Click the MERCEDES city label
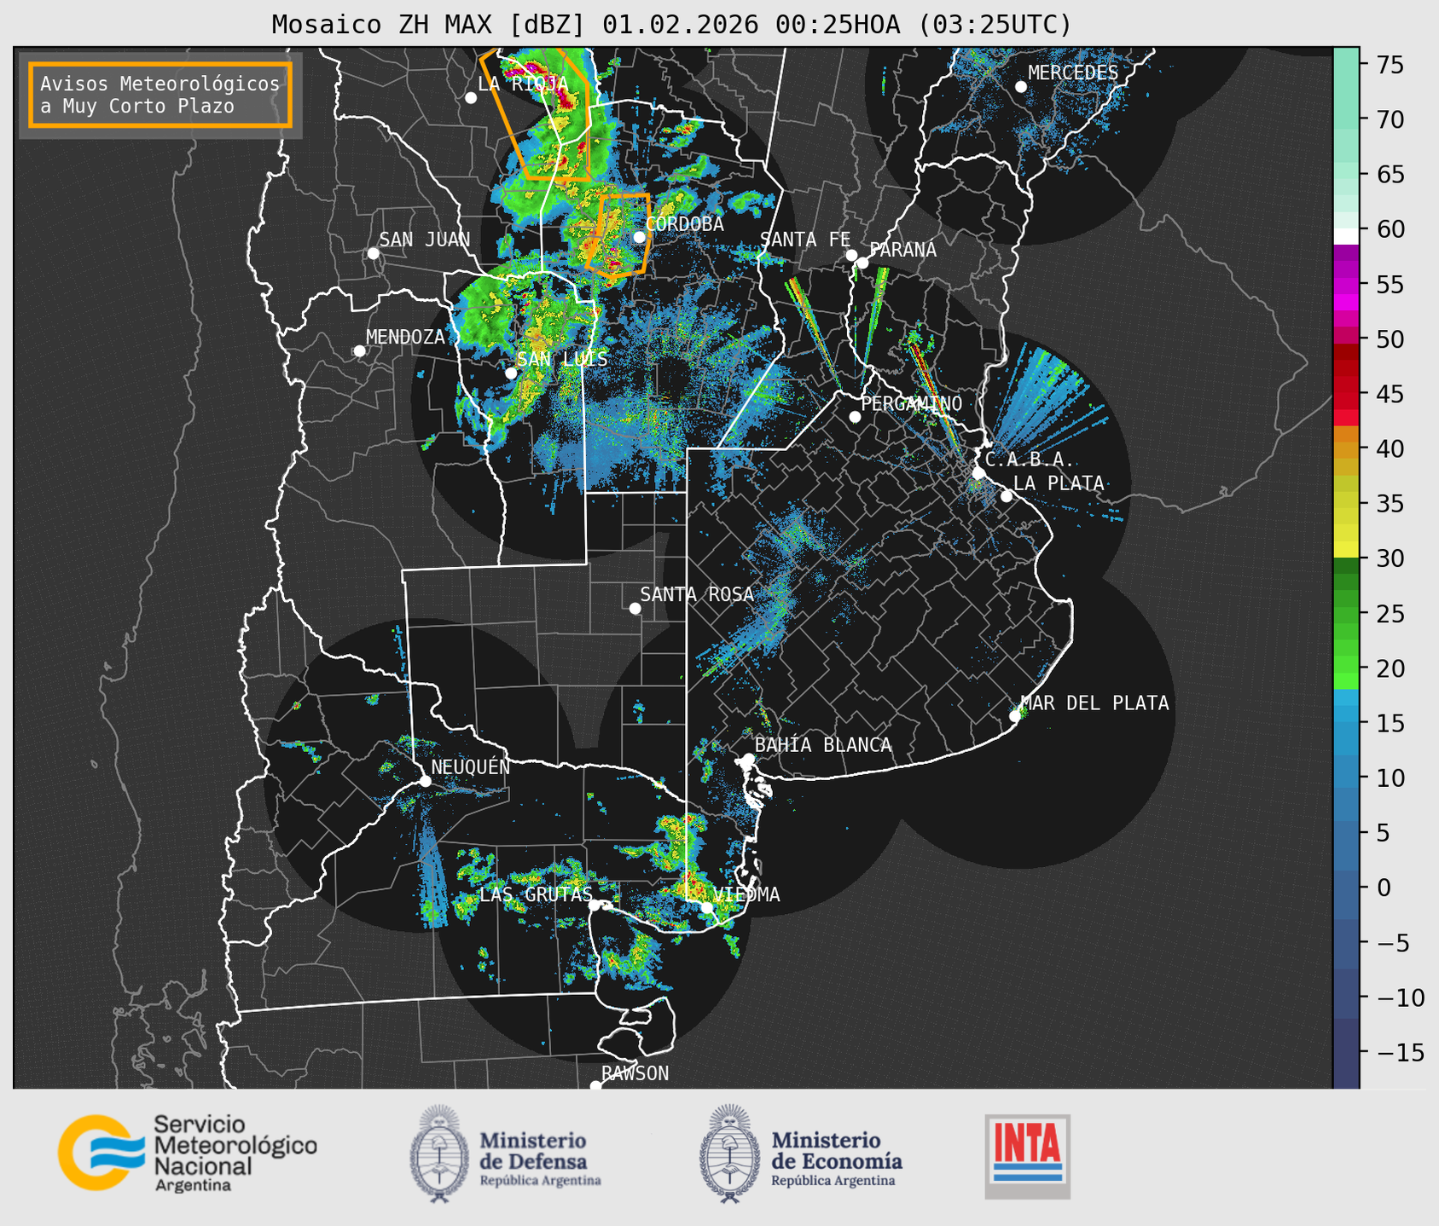1439x1226 pixels. point(1072,72)
